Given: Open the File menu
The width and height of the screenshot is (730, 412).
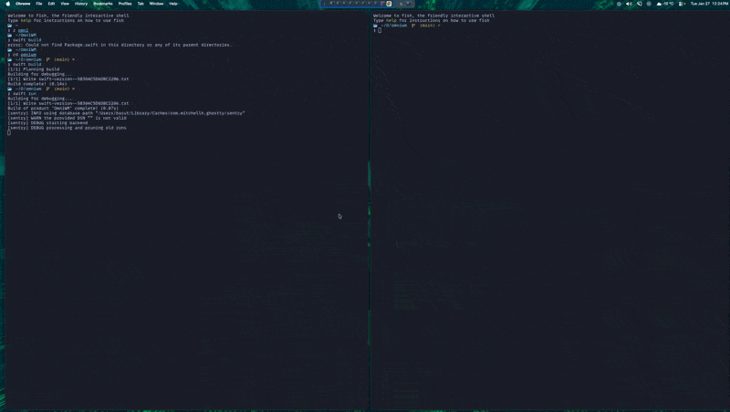Looking at the screenshot, I should pos(39,4).
